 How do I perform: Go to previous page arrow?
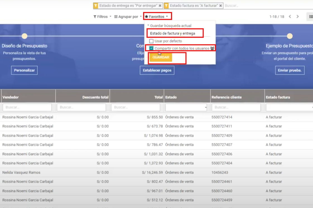point(290,17)
